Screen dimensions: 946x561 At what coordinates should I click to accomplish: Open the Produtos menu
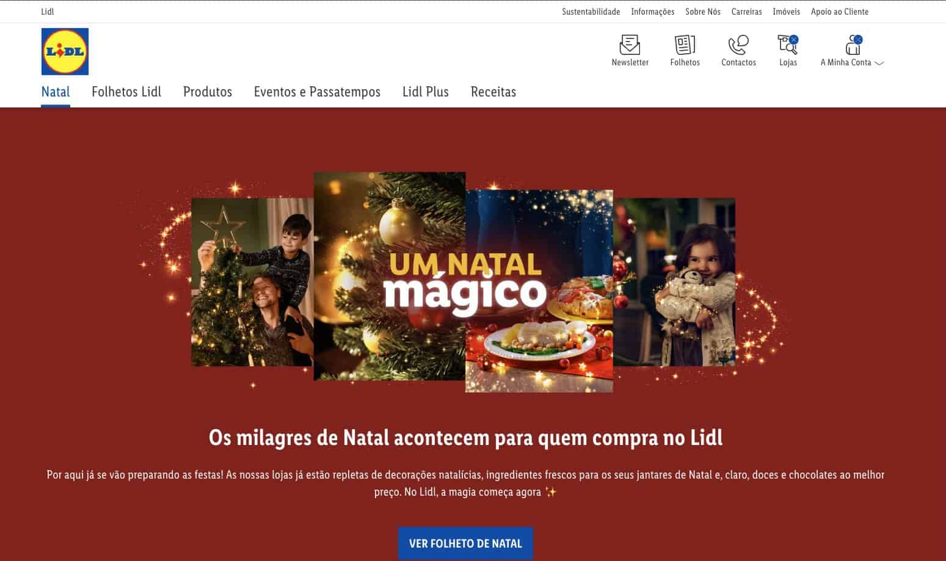[208, 92]
